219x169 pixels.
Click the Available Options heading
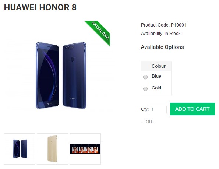[162, 47]
